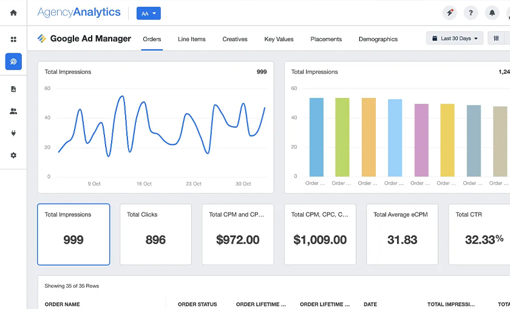This screenshot has width=510, height=309.
Task: Click the lightning bolt quick actions icon
Action: click(449, 13)
